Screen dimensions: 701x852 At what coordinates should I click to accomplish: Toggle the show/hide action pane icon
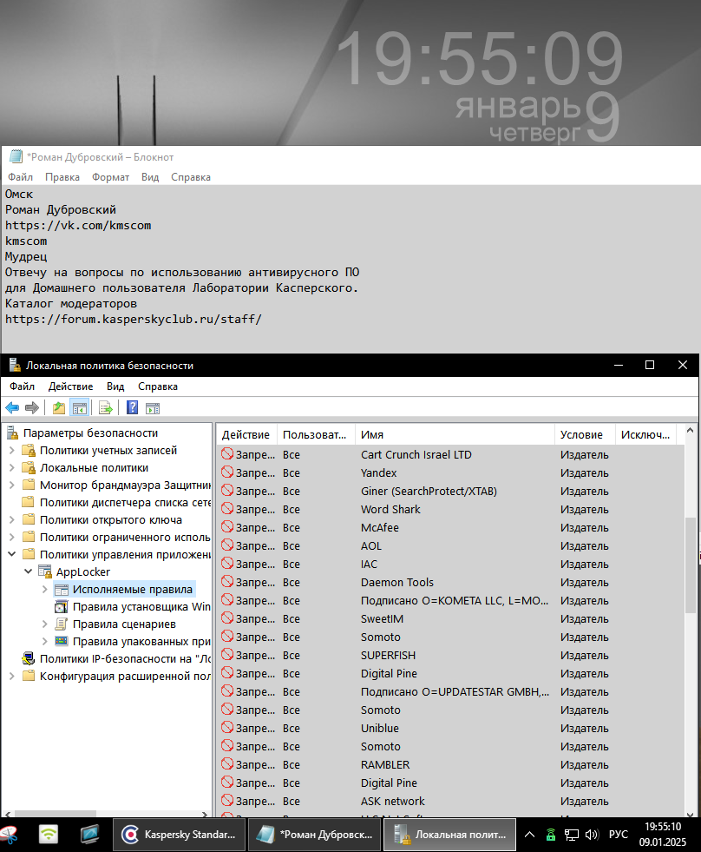tap(153, 407)
